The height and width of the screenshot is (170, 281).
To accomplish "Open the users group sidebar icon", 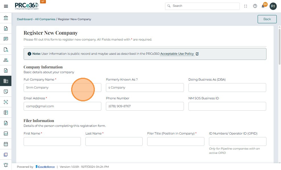I will (6, 60).
